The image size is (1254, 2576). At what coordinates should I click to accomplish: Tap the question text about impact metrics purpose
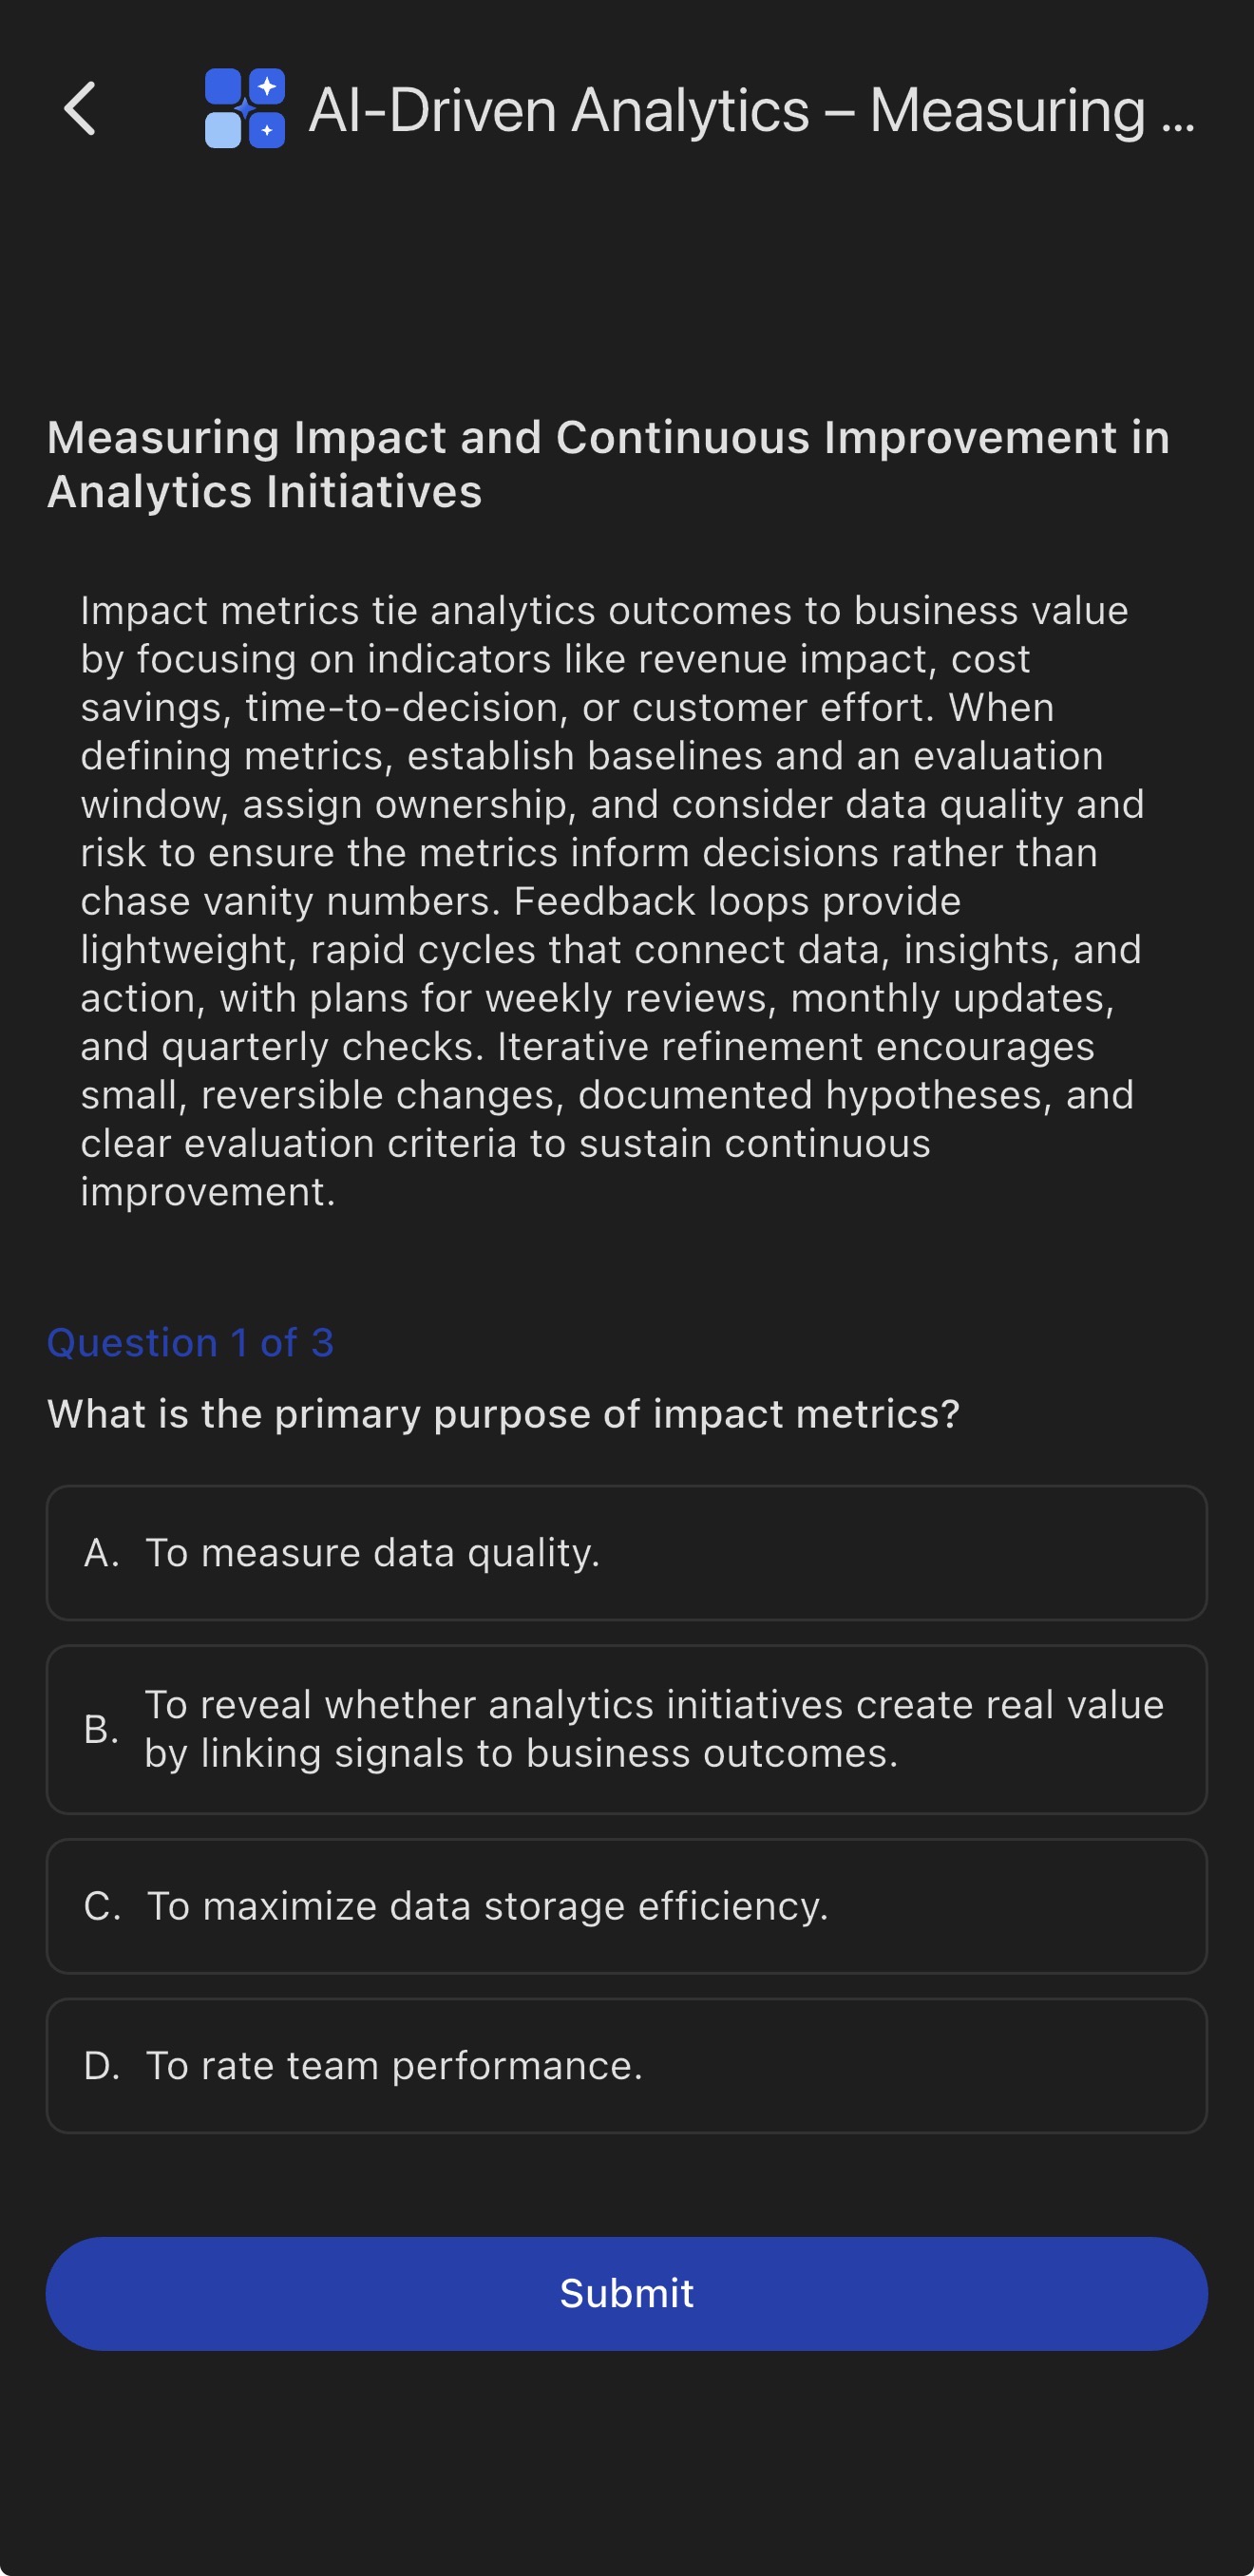coord(503,1414)
